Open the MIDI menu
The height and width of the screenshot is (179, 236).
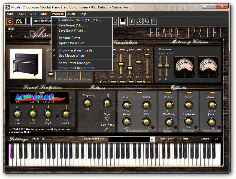44,14
